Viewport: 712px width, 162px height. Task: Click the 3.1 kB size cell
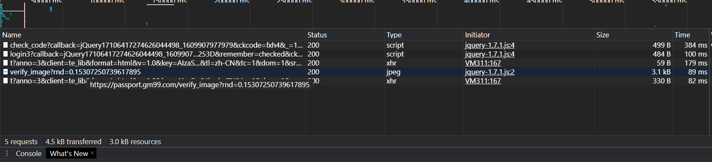point(661,72)
